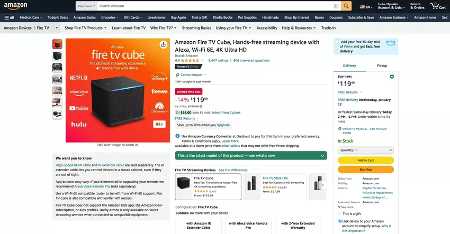This screenshot has width=450, height=234.
Task: Click the Amazon logo to go home
Action: [15, 6]
